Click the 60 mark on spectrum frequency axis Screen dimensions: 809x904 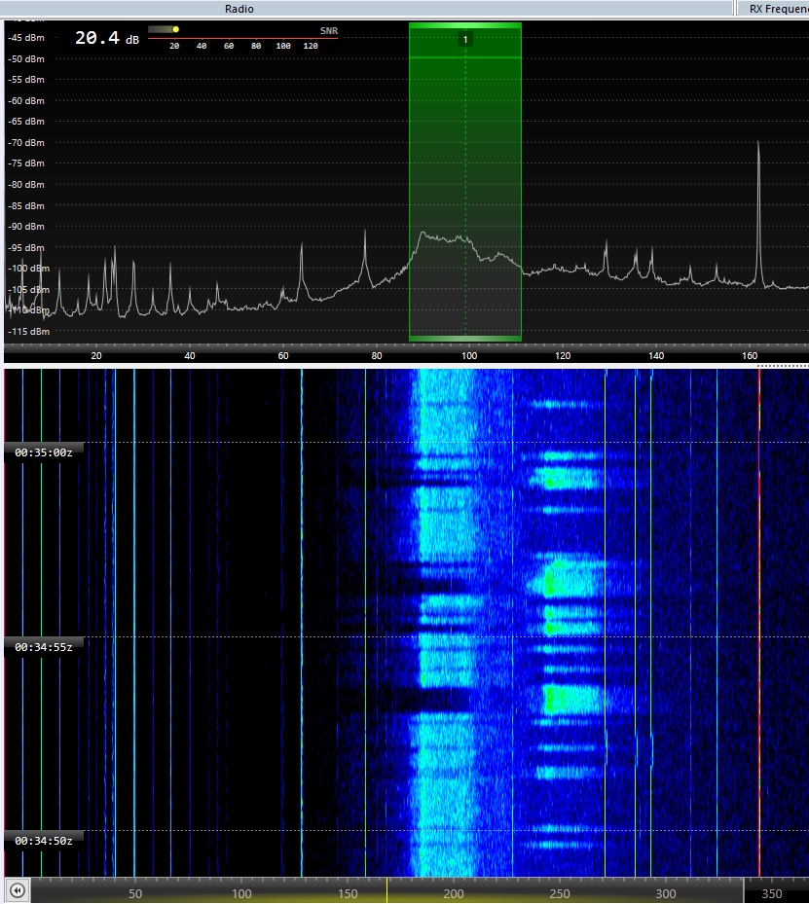[282, 356]
